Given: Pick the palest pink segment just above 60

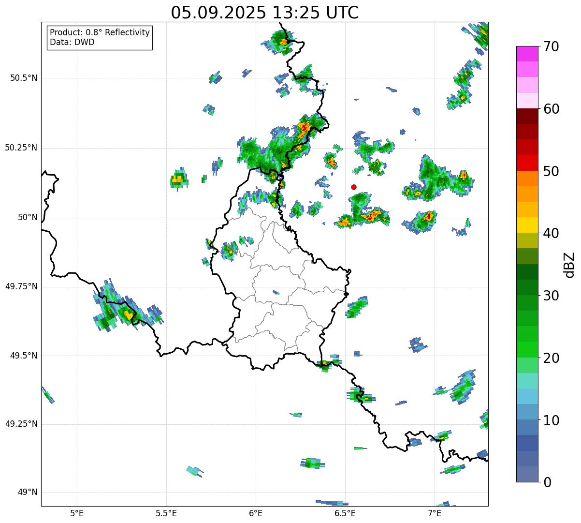Looking at the screenshot, I should [527, 101].
